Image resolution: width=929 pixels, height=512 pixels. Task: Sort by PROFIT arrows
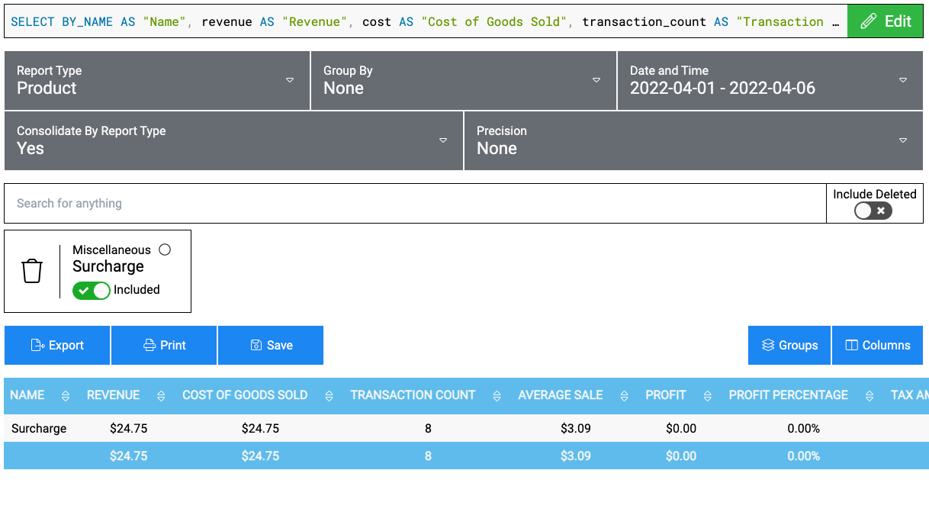pos(708,395)
